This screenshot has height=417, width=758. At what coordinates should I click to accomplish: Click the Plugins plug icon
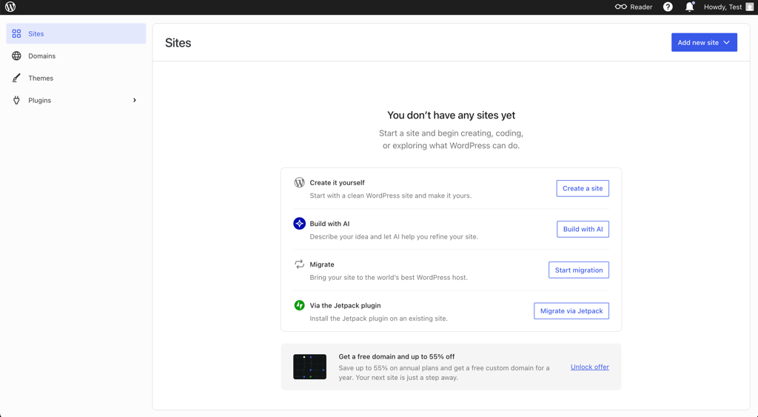tap(16, 100)
